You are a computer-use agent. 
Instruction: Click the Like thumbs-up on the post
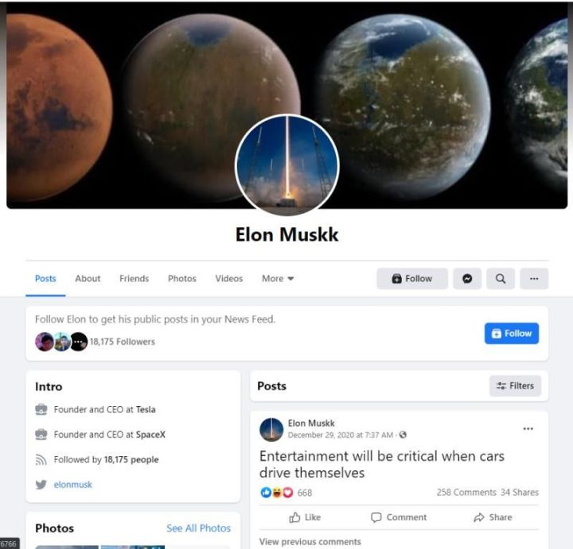[305, 517]
